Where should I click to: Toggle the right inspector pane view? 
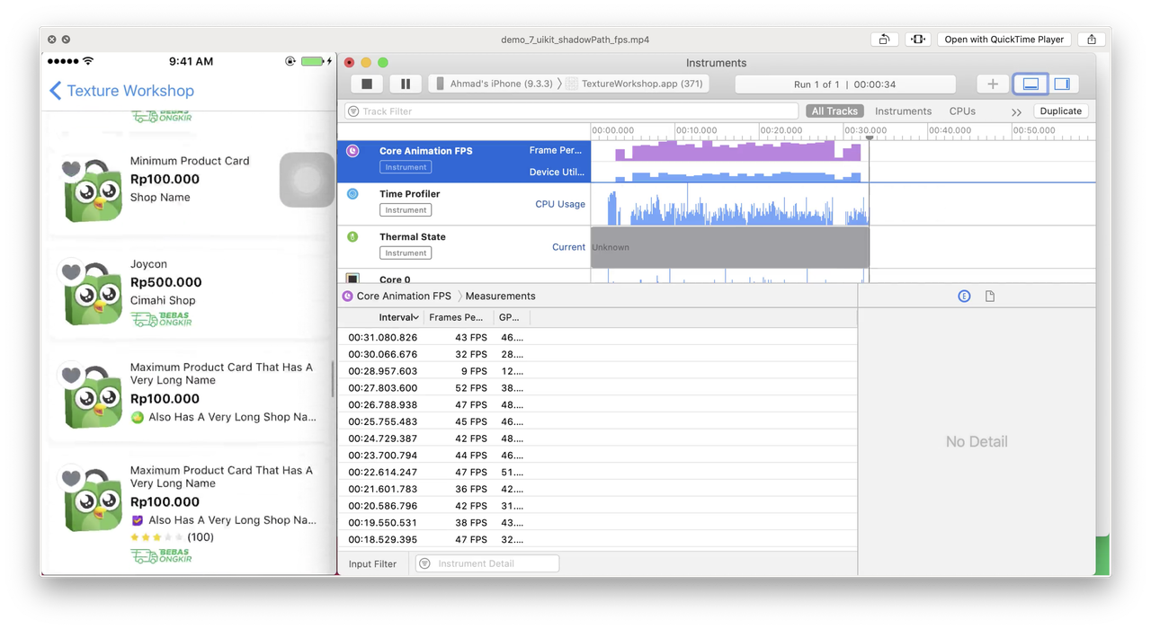tap(1062, 84)
